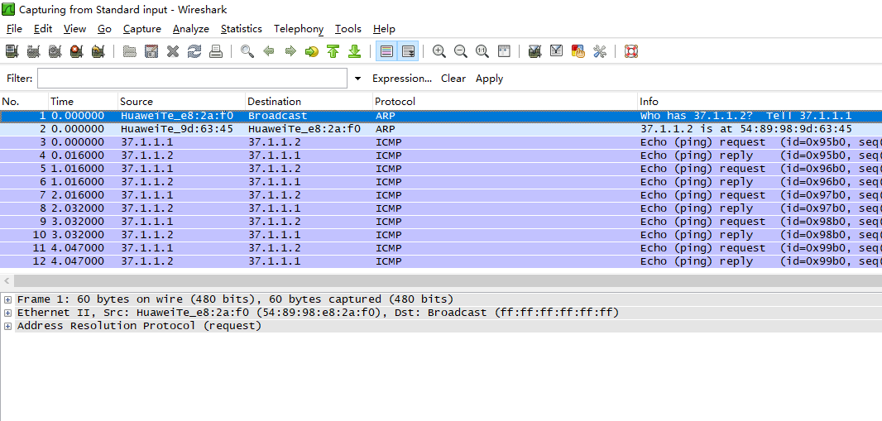Open the Help menu
Image resolution: width=882 pixels, height=421 pixels.
(384, 29)
